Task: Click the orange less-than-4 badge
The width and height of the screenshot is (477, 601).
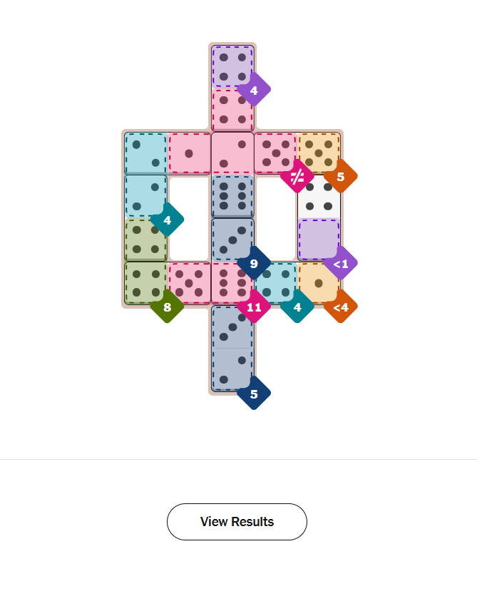Action: [x=340, y=307]
